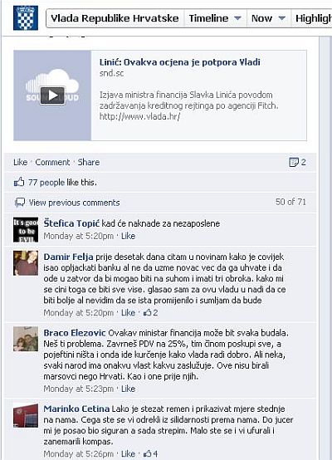
Task: Click the thumbs-up icon beside 77 people
Action: [19, 182]
